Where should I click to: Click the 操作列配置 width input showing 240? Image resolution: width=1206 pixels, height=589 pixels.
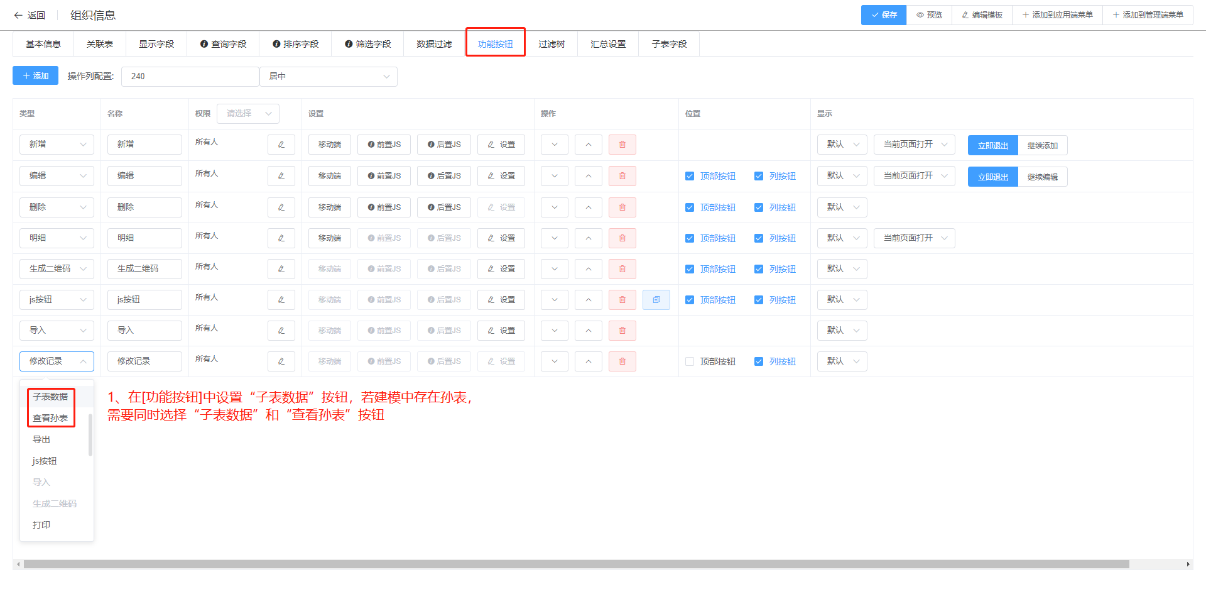pos(190,77)
